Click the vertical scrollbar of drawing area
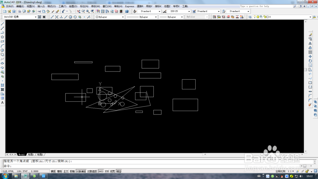 coord(306,86)
